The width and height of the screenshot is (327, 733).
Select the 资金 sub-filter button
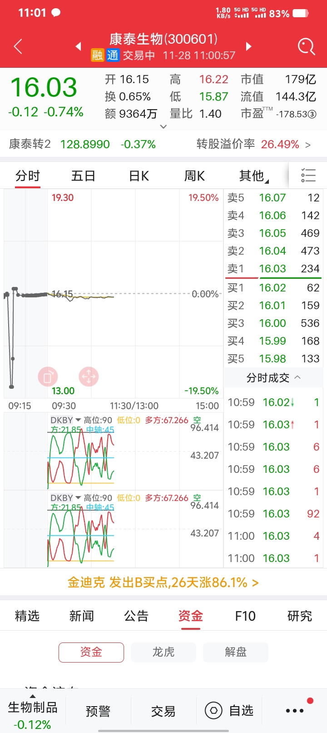tap(91, 652)
